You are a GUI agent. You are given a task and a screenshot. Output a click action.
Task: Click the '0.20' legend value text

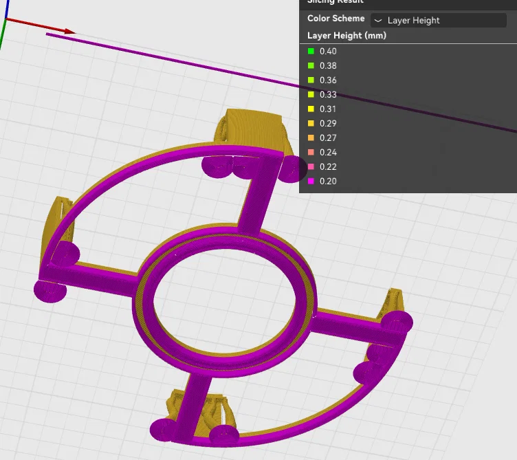point(328,181)
